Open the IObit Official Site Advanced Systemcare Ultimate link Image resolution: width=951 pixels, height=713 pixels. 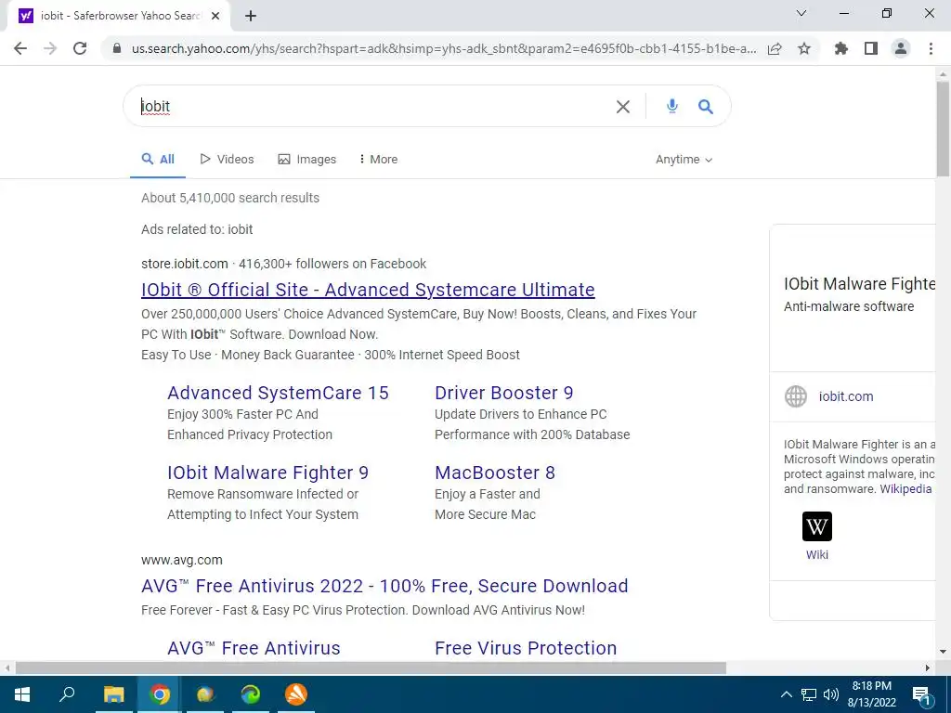tap(368, 290)
